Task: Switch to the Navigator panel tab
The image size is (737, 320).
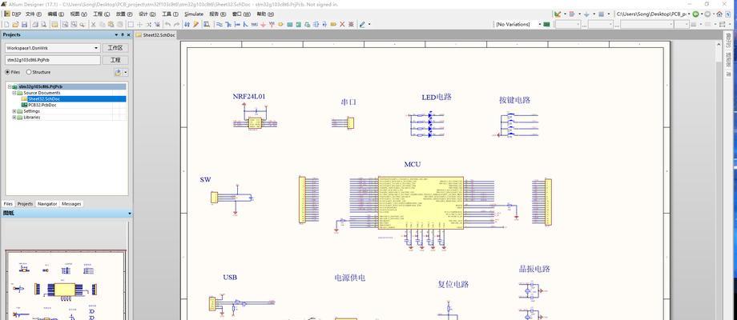Action: coord(47,204)
